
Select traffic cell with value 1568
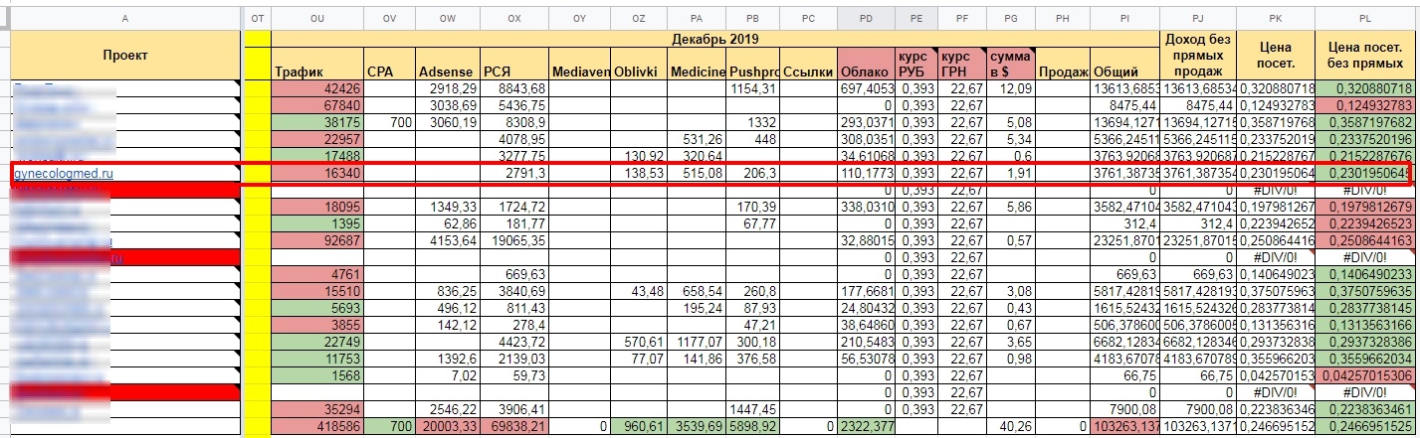point(317,376)
